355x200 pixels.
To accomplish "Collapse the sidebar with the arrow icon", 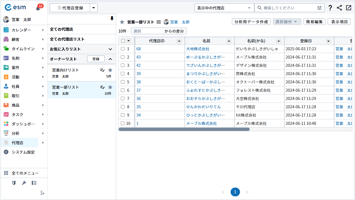I will (42, 193).
